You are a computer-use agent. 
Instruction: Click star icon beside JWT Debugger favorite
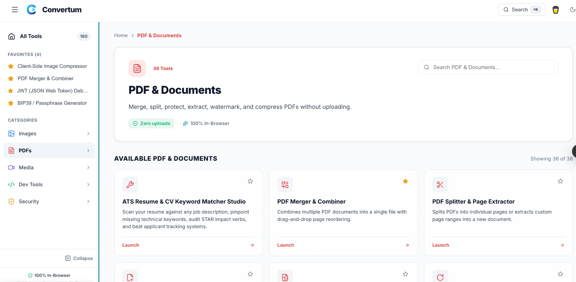tap(11, 91)
